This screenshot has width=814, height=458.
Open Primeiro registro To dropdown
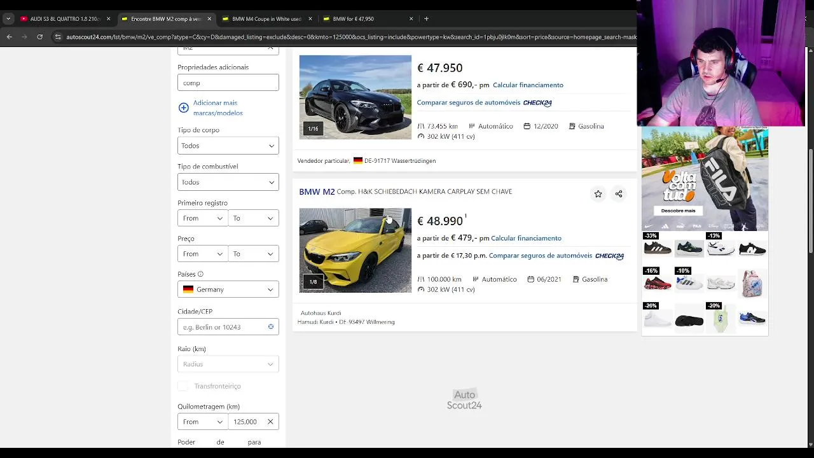click(254, 218)
